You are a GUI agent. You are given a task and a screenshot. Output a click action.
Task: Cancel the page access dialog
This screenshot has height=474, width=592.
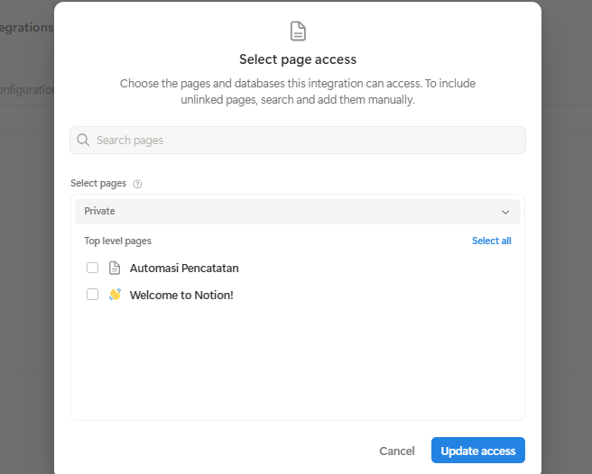(397, 451)
